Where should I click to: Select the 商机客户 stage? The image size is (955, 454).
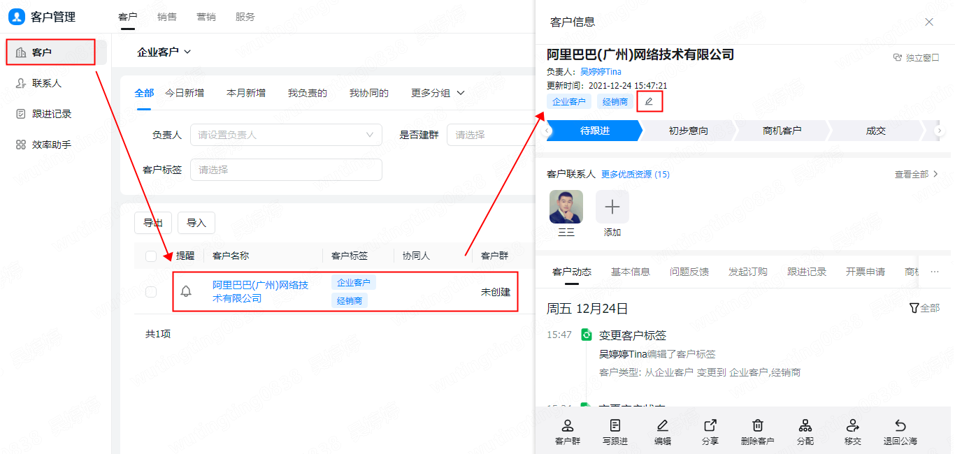tap(782, 131)
